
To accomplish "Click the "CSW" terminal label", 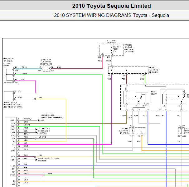I will pos(13,157).
